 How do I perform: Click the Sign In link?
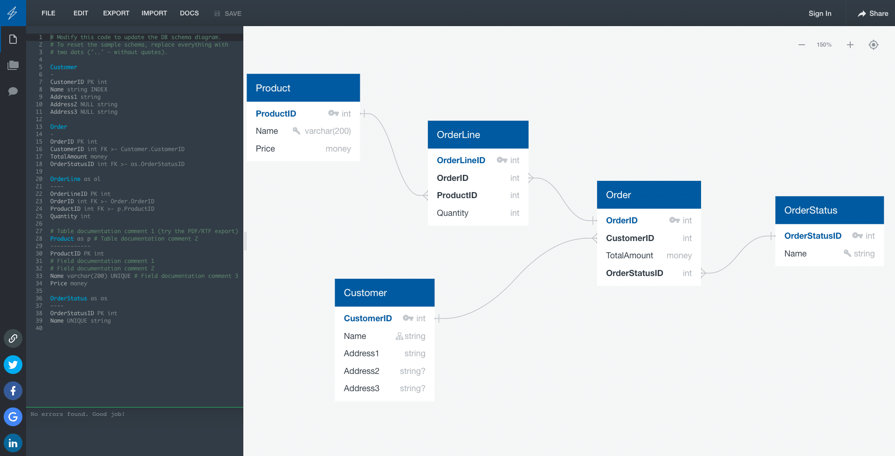pyautogui.click(x=820, y=13)
